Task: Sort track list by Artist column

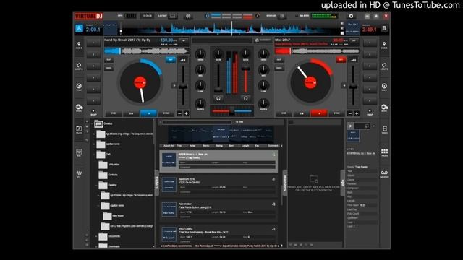Action: coord(192,146)
